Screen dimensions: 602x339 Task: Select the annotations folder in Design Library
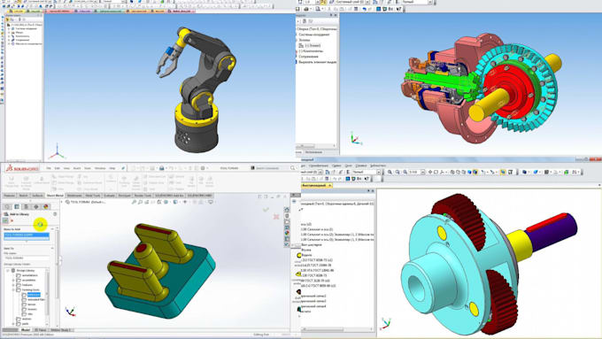[29, 275]
